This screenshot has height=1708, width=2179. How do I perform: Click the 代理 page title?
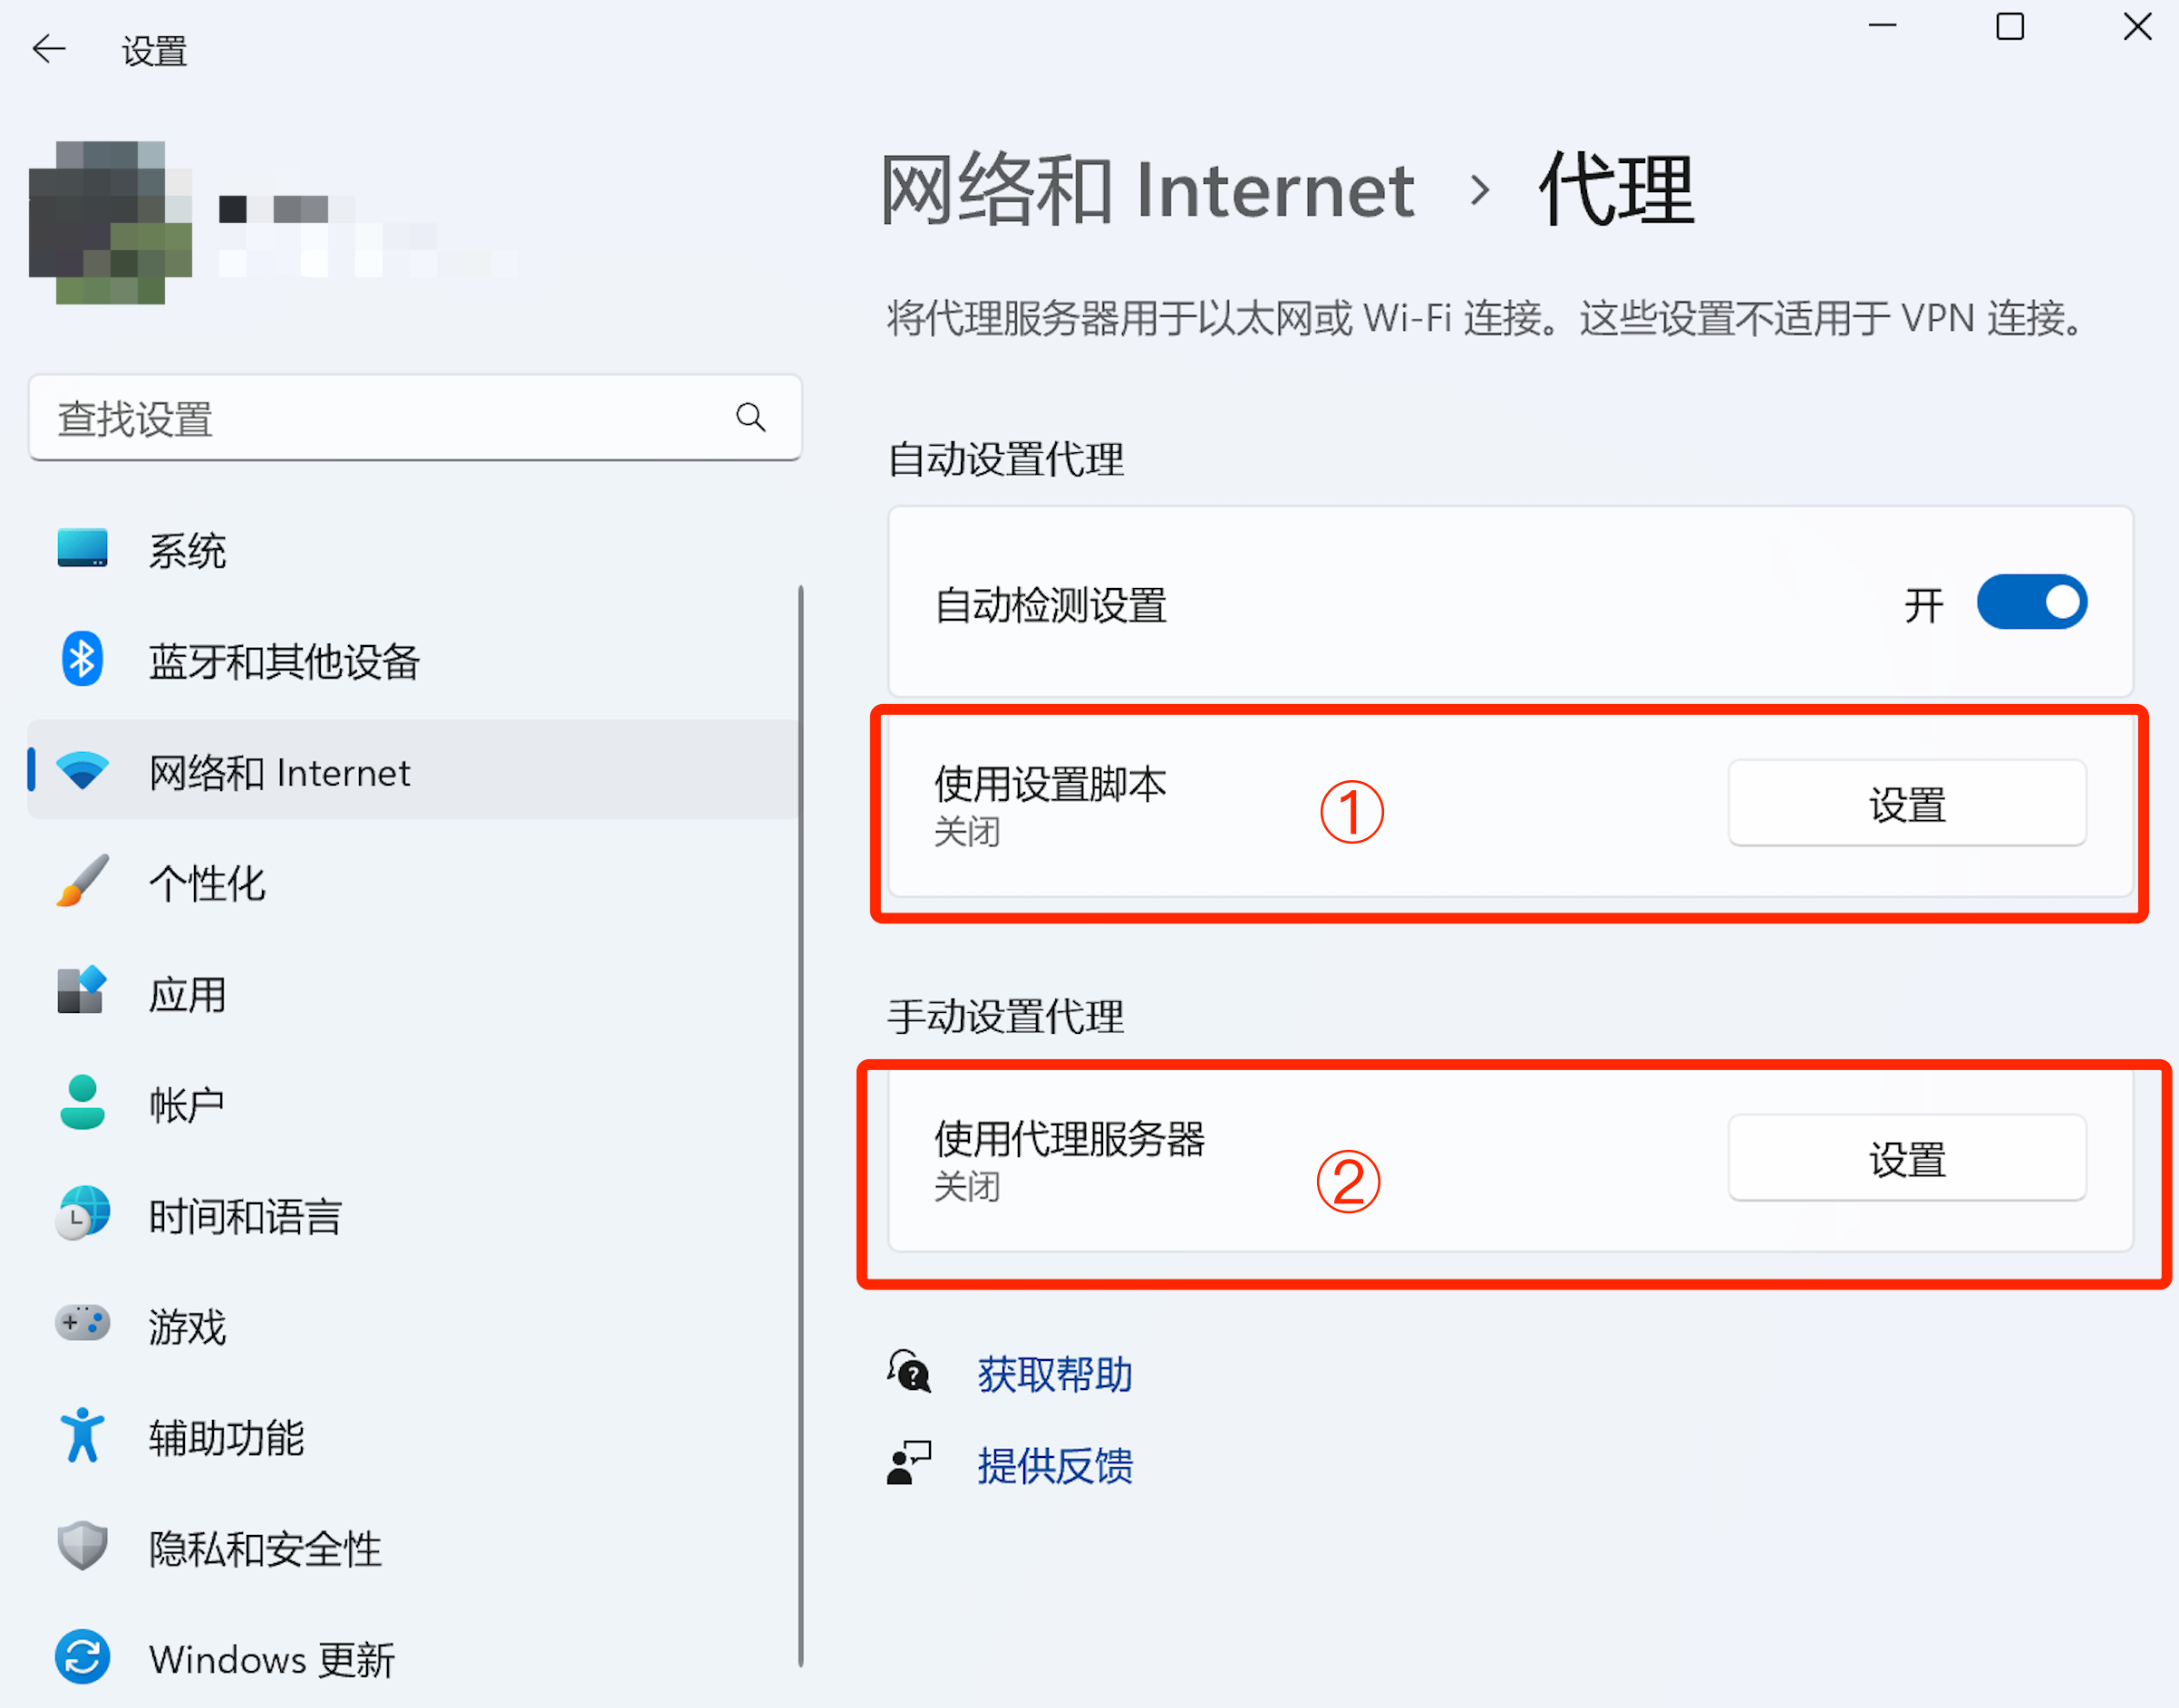(x=1616, y=189)
